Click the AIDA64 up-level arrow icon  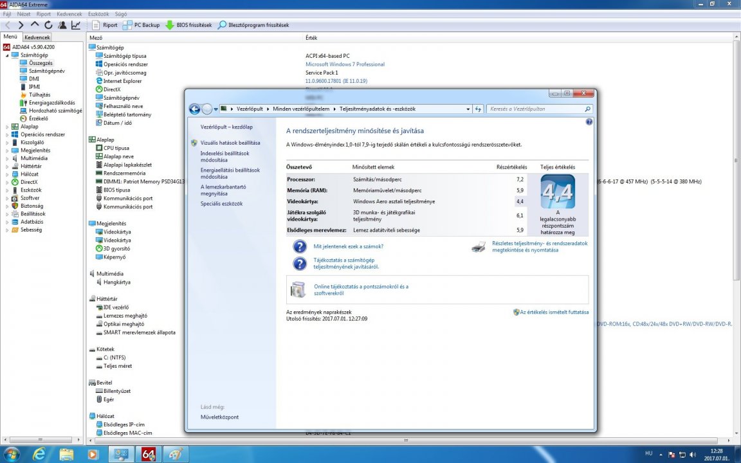35,24
